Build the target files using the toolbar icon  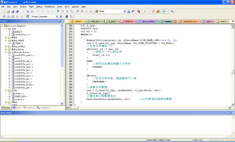point(8,17)
